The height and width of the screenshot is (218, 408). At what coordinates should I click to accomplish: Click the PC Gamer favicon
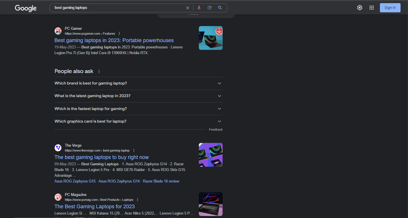58,31
